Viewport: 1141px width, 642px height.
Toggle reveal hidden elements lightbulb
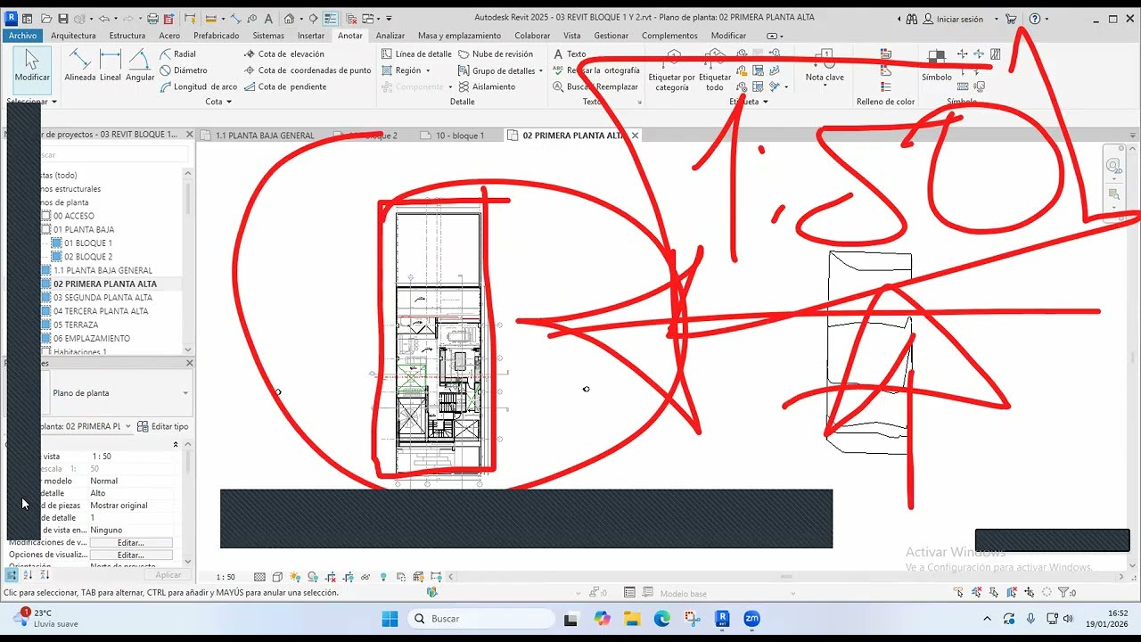click(x=383, y=577)
